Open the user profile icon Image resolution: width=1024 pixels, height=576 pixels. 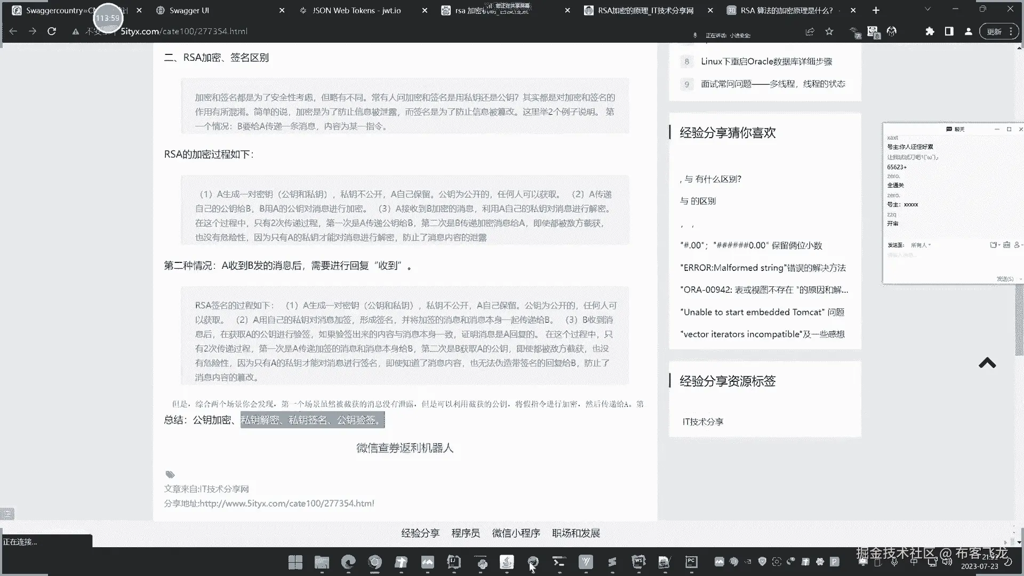pyautogui.click(x=968, y=31)
